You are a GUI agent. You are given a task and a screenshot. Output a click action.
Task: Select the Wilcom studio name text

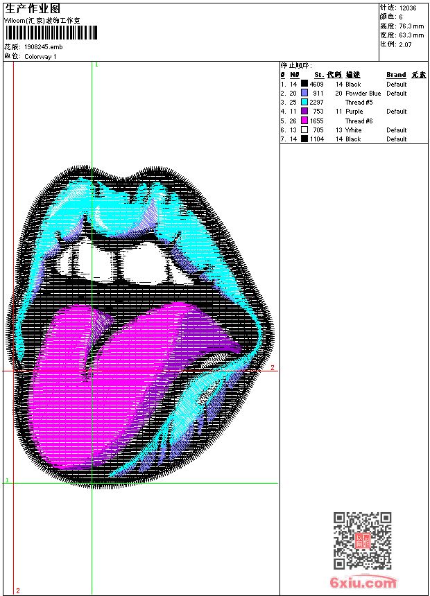click(x=42, y=21)
